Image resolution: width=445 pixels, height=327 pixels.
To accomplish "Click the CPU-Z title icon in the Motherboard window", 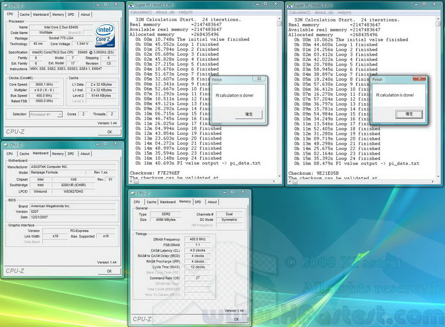I will (x=6, y=145).
